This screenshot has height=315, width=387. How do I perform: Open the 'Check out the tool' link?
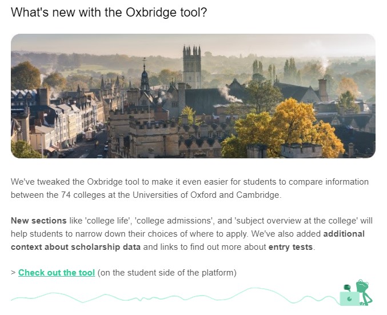(x=57, y=273)
